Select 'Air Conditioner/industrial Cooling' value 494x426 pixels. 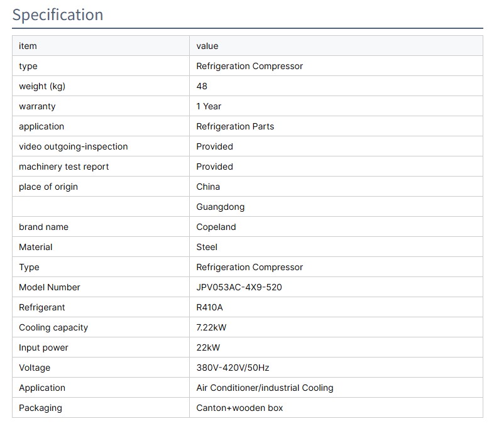265,388
